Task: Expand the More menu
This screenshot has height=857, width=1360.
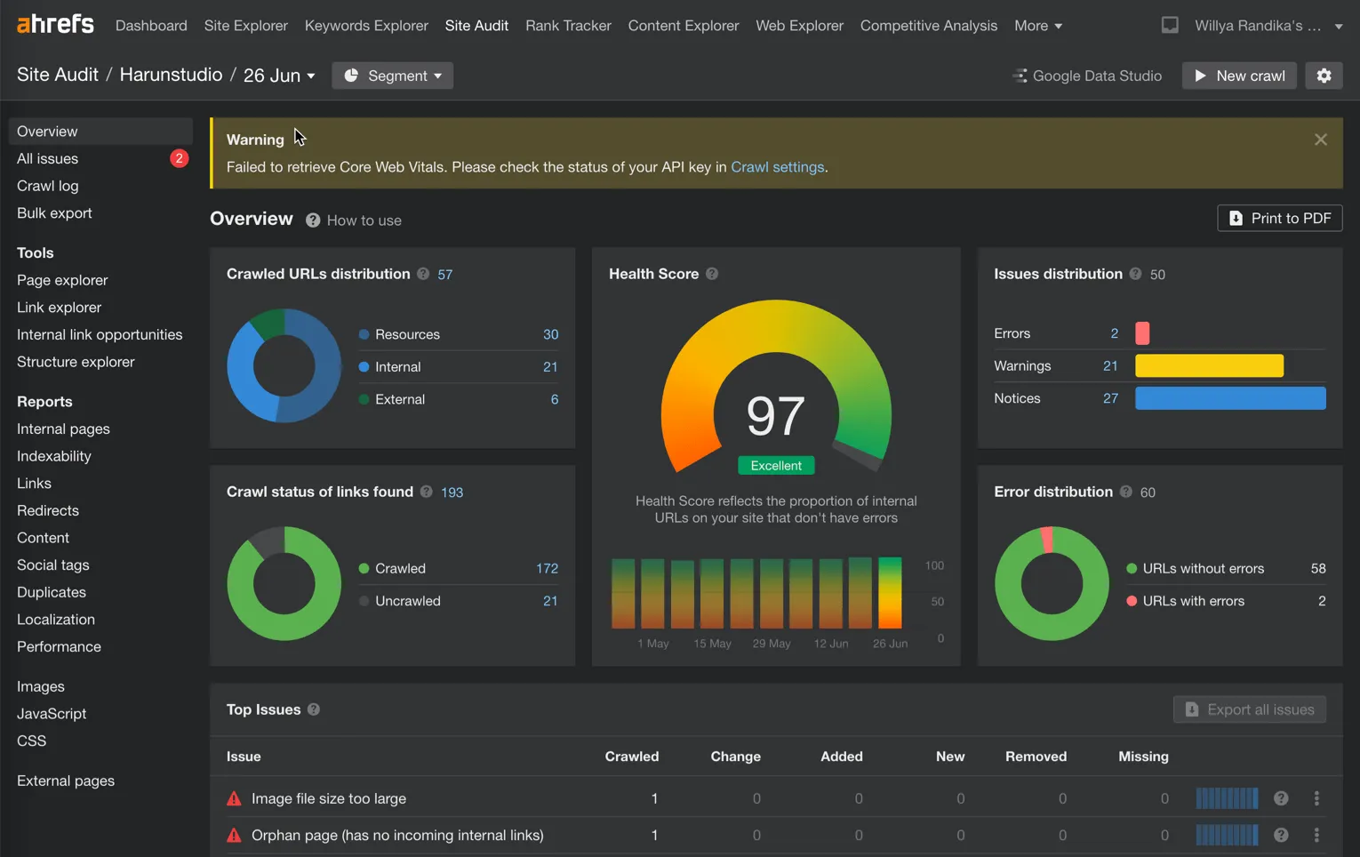Action: (x=1038, y=26)
